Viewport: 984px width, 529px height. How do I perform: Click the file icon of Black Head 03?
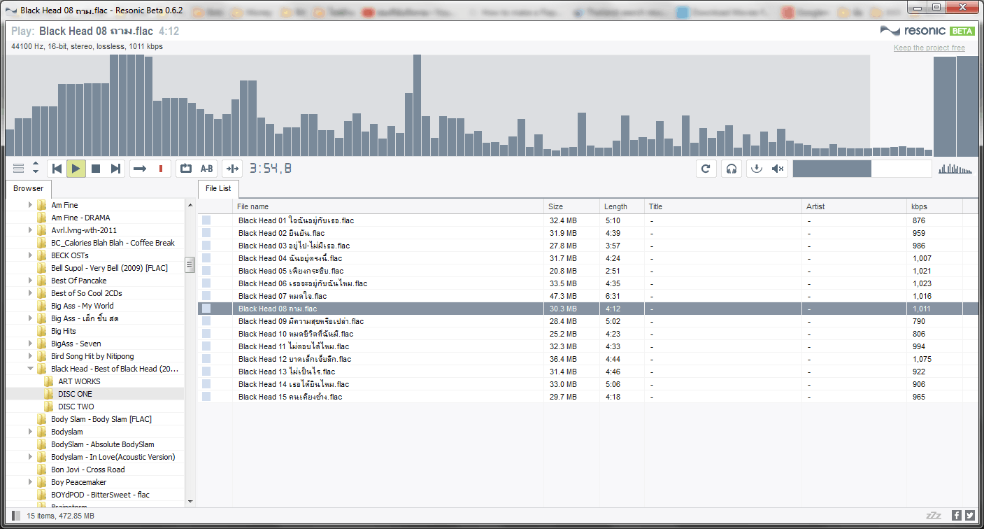(x=206, y=246)
